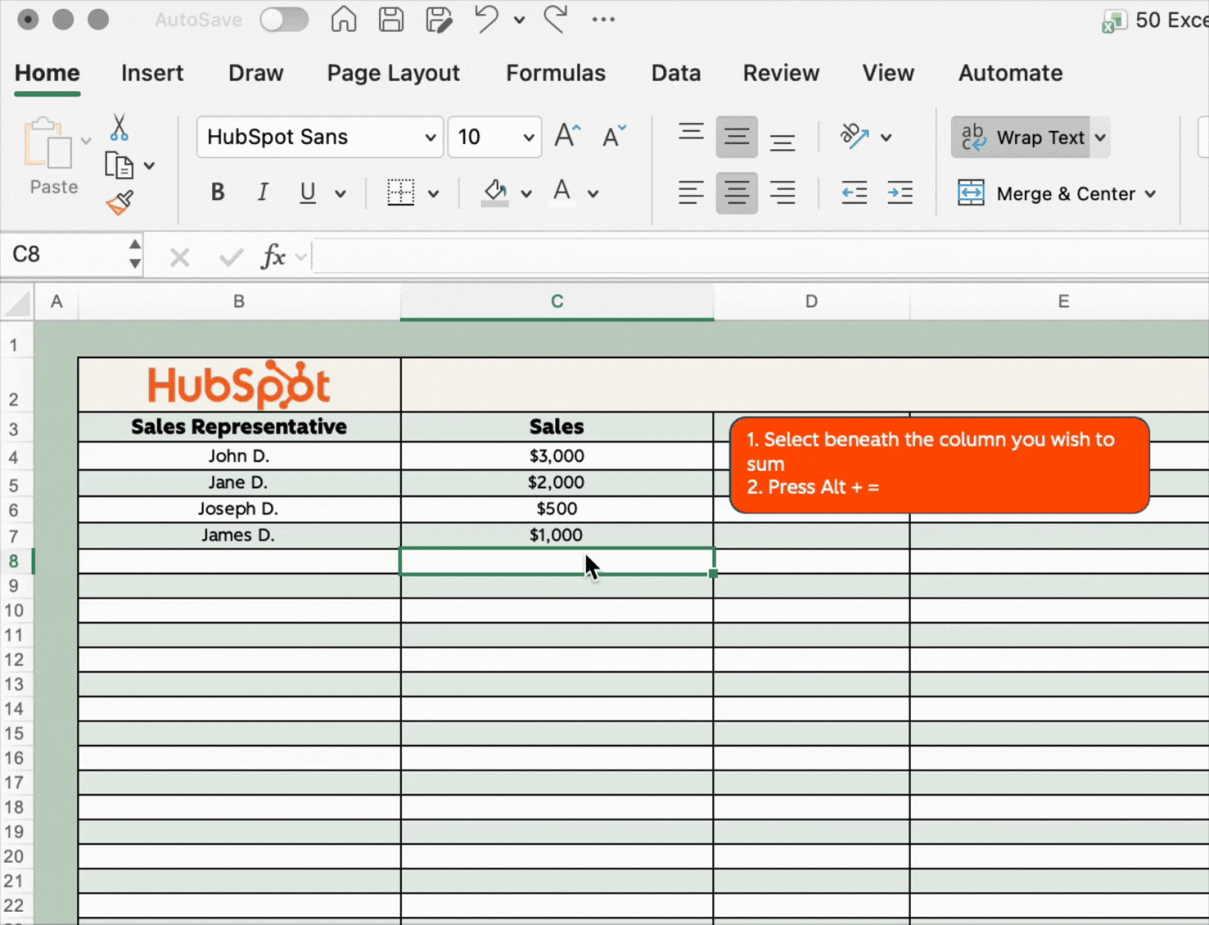The width and height of the screenshot is (1209, 925).
Task: Click the Name Box showing C8
Action: click(66, 255)
